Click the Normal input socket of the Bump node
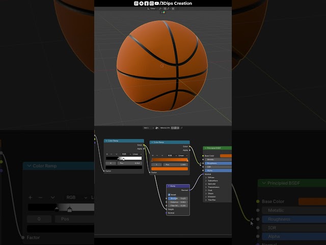326x245 pixels. (x=167, y=213)
